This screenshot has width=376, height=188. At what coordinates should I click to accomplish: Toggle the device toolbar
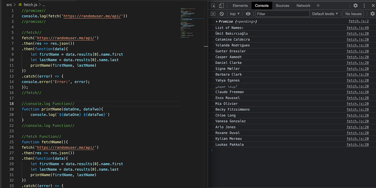pyautogui.click(x=222, y=5)
